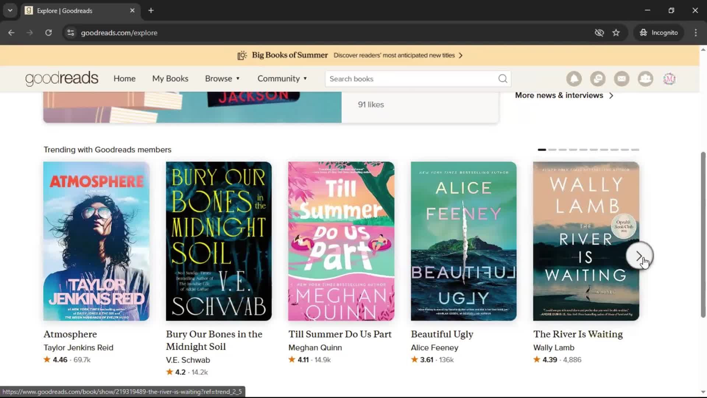Click the Till Summer Do Us Part cover
Image resolution: width=707 pixels, height=398 pixels.
point(341,241)
